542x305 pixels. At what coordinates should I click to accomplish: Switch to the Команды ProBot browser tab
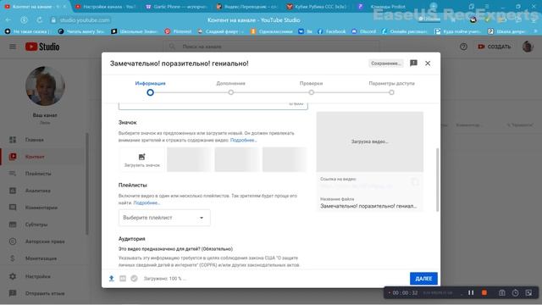click(x=387, y=7)
